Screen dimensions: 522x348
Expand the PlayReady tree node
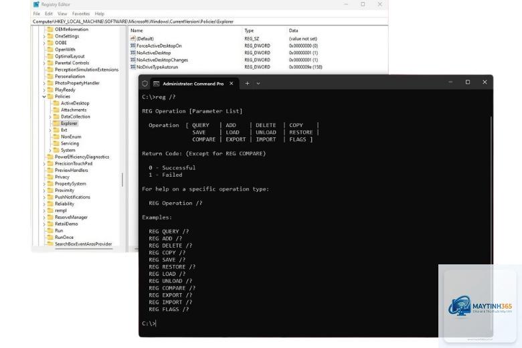pos(44,90)
